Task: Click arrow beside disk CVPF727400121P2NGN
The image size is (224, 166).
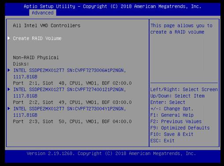Action: click(9, 89)
